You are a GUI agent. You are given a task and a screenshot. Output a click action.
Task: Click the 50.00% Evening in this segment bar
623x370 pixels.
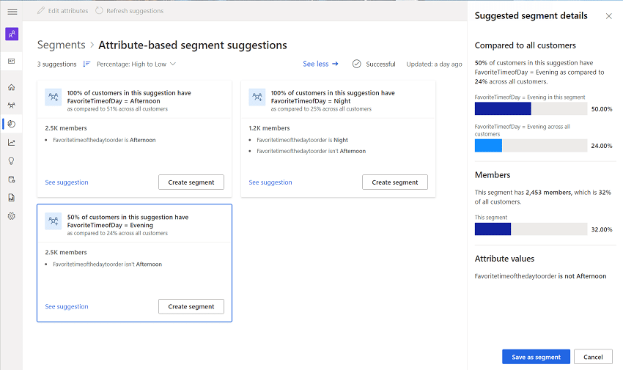pos(531,108)
